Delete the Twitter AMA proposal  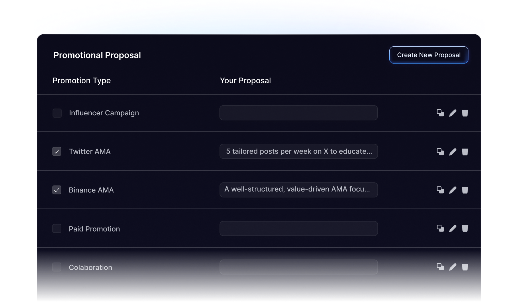(465, 152)
